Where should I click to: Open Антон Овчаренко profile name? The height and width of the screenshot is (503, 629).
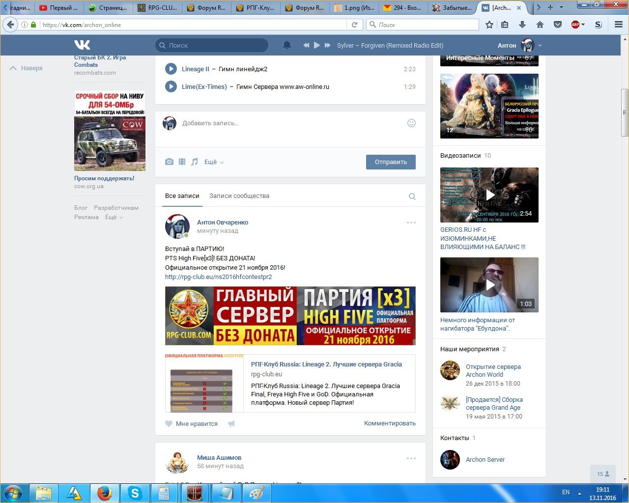(223, 223)
